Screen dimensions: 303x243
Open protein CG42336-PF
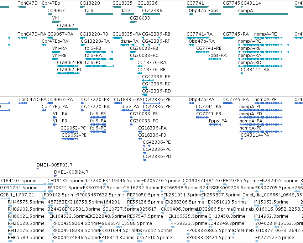click(157, 107)
